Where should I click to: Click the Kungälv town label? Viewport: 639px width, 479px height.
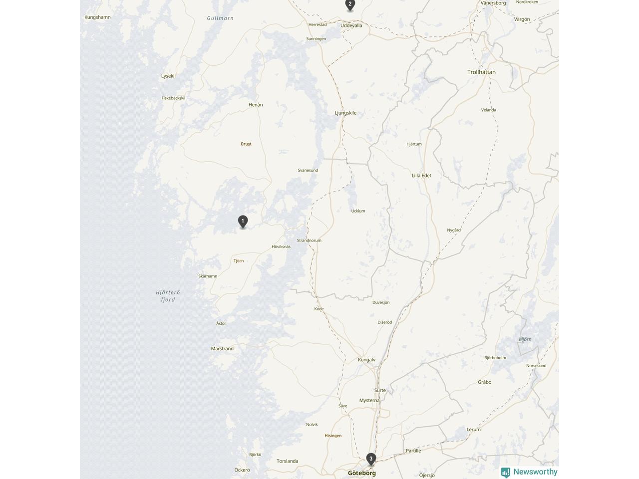(x=366, y=360)
